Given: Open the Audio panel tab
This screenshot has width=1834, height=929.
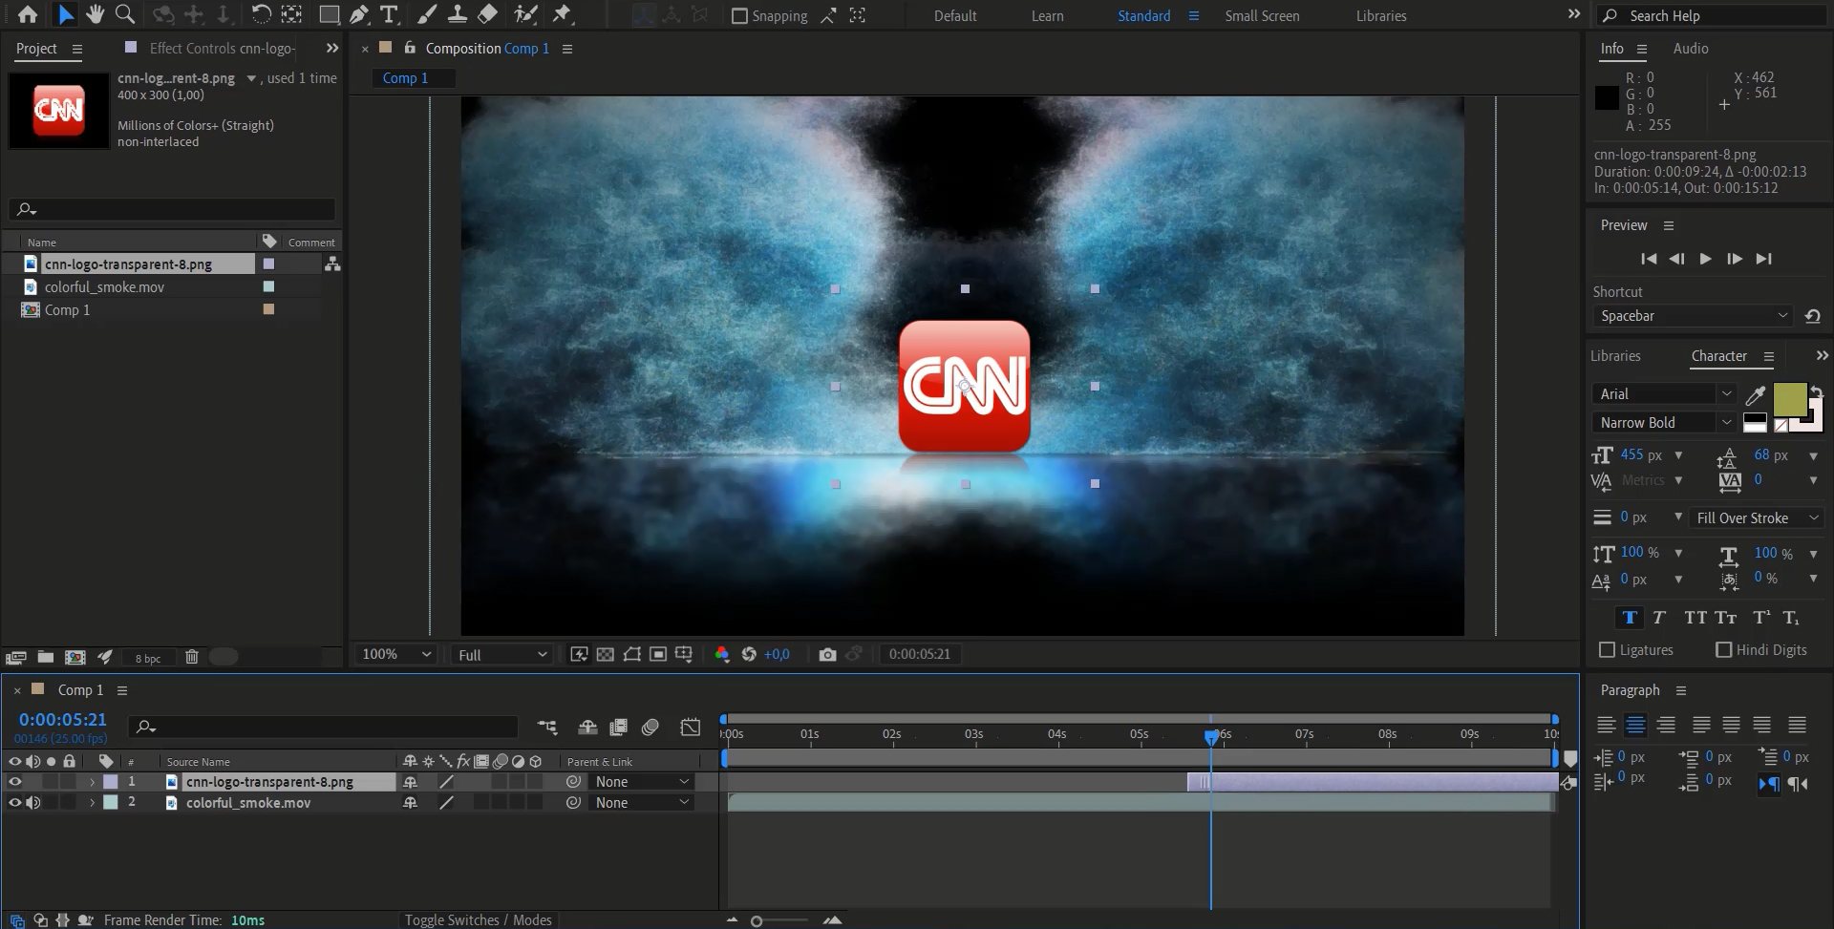Looking at the screenshot, I should (x=1690, y=49).
